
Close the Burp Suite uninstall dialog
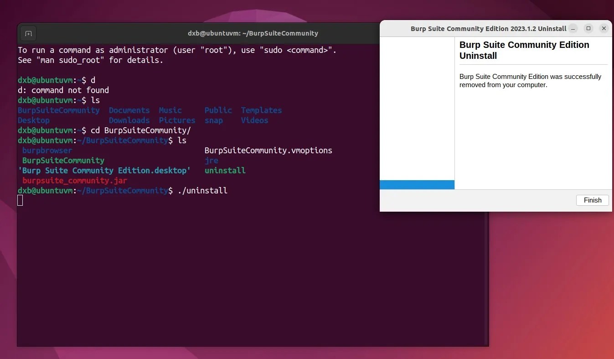tap(604, 28)
